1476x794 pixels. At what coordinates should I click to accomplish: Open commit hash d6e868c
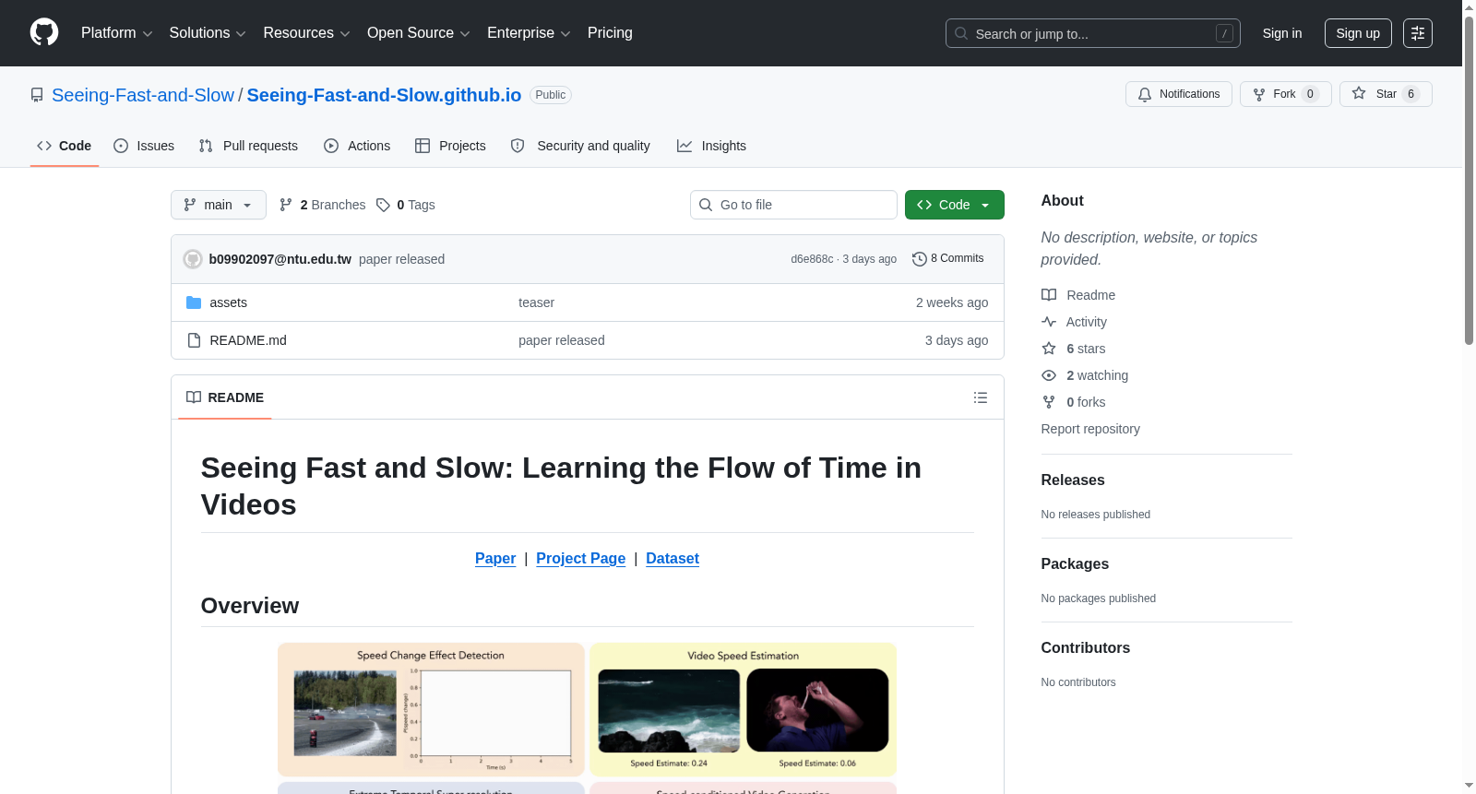coord(812,259)
